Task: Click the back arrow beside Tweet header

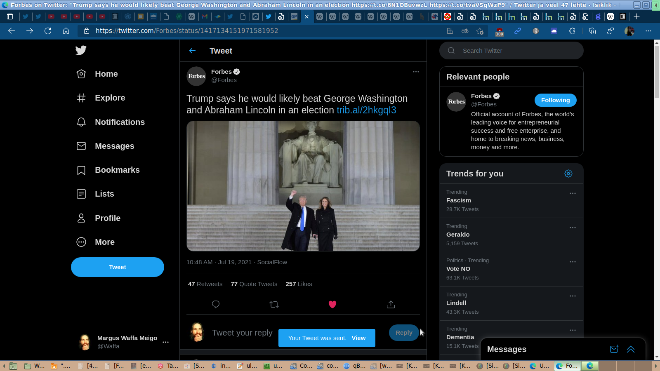Action: click(x=192, y=51)
